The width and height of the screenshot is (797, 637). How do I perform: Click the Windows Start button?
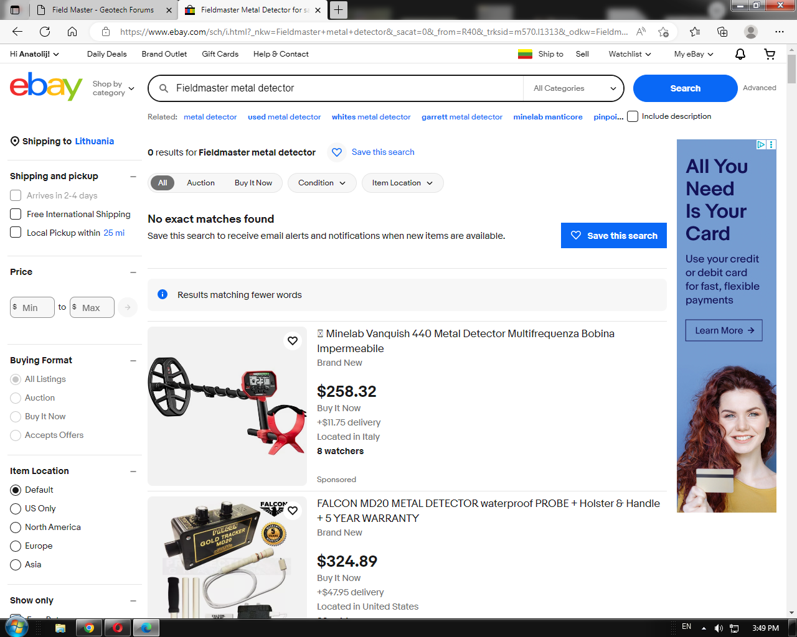coord(16,627)
